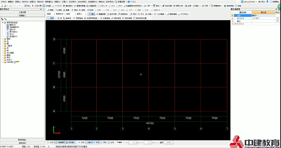Select the 延伸 extend tool

click(90, 10)
